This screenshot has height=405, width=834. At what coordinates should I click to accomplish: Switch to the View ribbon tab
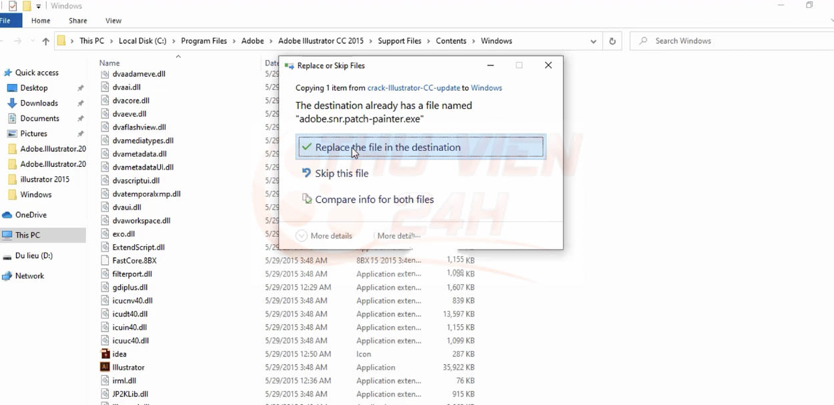113,21
